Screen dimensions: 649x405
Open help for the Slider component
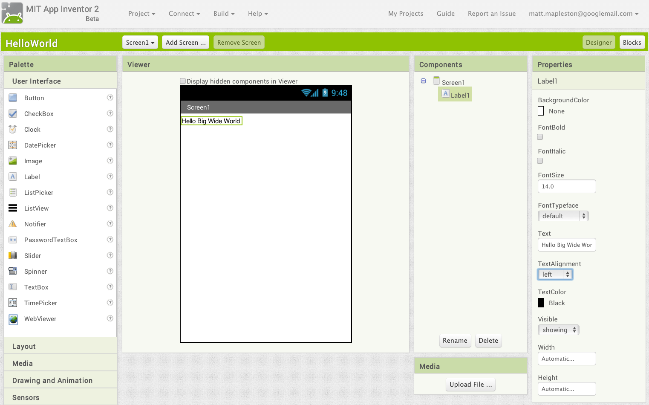click(x=110, y=255)
